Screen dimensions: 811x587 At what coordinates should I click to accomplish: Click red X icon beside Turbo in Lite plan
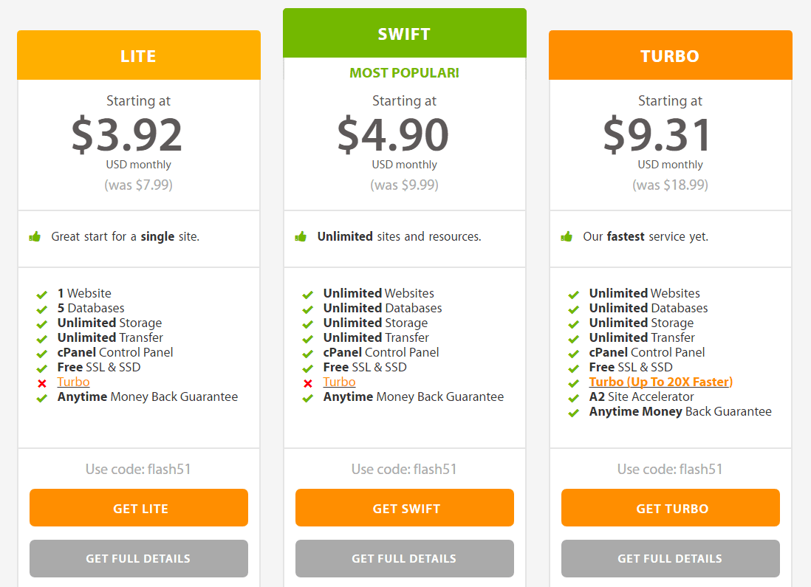(x=42, y=383)
